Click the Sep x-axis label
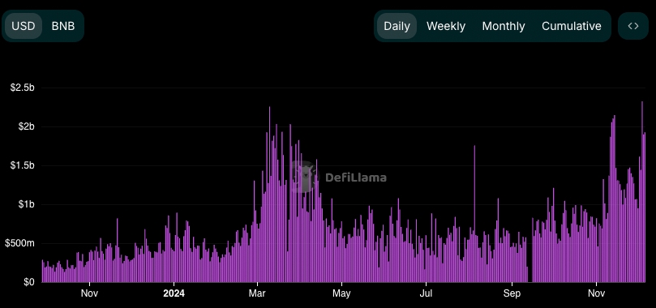Screen dimensions: 656x308 point(512,293)
